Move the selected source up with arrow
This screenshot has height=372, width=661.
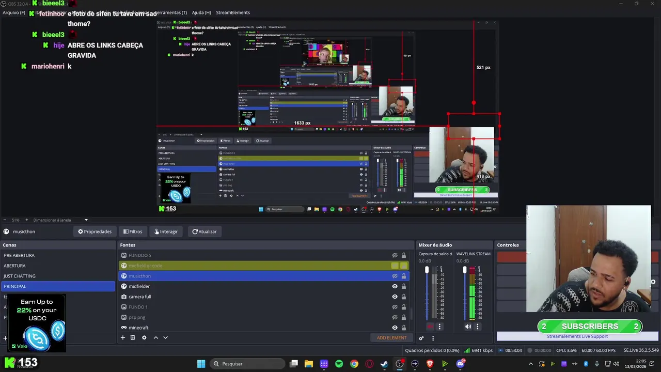(x=155, y=337)
